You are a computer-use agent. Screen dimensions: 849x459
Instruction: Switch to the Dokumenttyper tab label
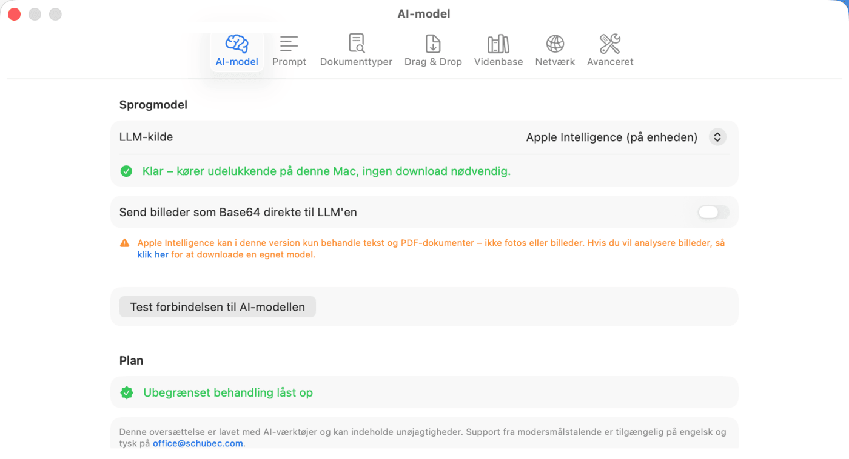click(x=356, y=62)
